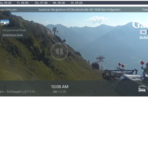Click the Gastein logo
Viewport: 148px width, 148px height.
[x=140, y=24]
